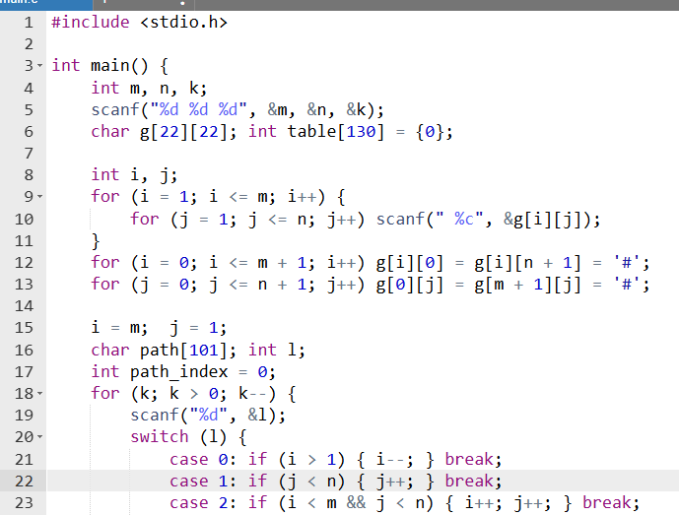Place cursor on the scanf("%d", &l) line

[208, 416]
